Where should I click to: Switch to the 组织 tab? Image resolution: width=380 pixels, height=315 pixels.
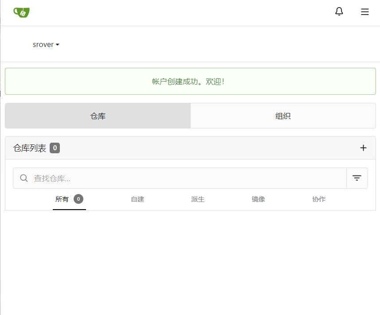[283, 116]
